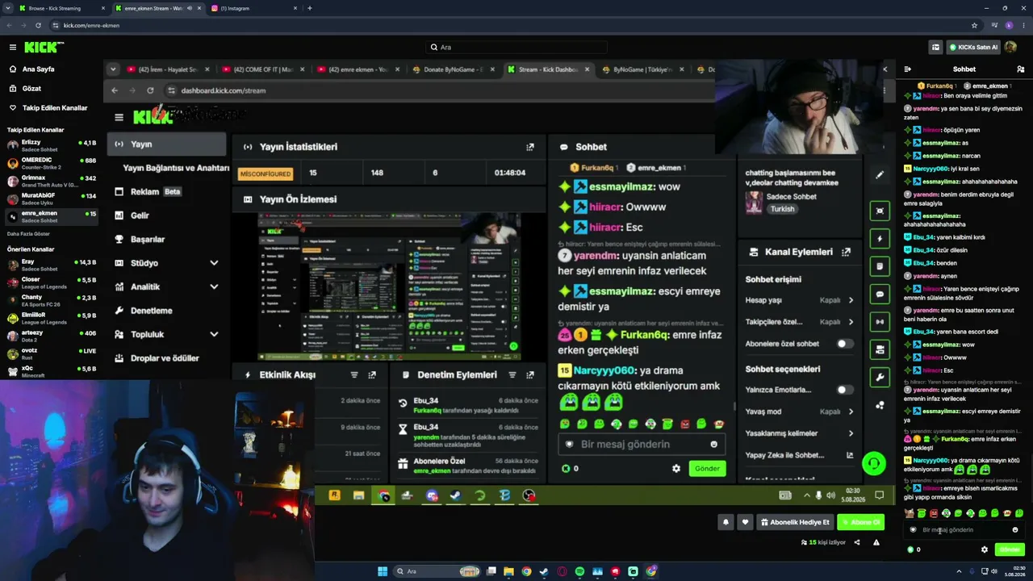1033x581 pixels.
Task: Open Erlizzy channel in followed list
Action: (x=52, y=145)
